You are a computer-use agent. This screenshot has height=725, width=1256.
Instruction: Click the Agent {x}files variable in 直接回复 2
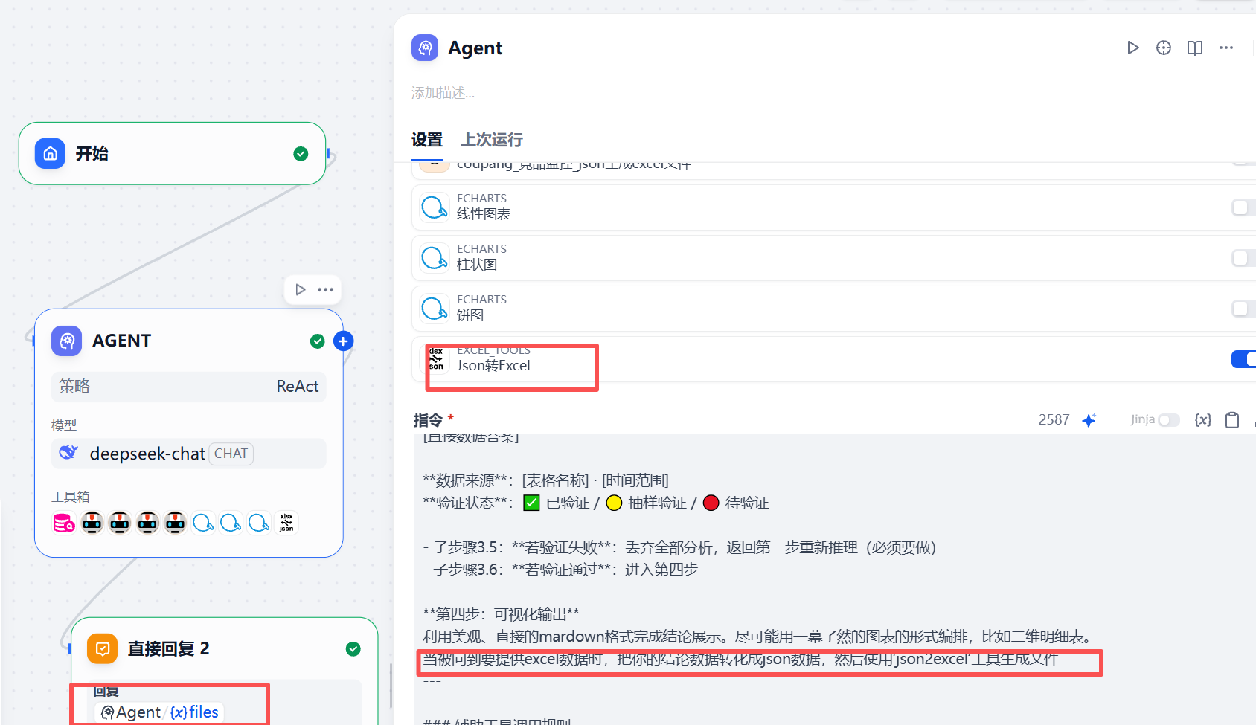(158, 712)
